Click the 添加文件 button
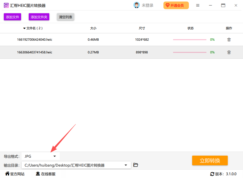The width and height of the screenshot is (243, 178). pos(12,17)
